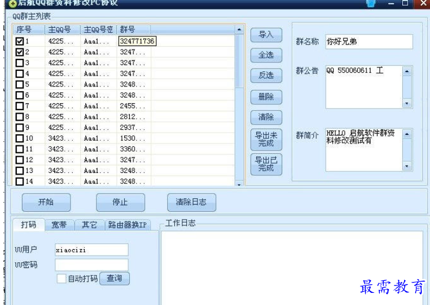Click 群简介 scrollbar up arrow
The width and height of the screenshot is (430, 305).
click(x=407, y=134)
